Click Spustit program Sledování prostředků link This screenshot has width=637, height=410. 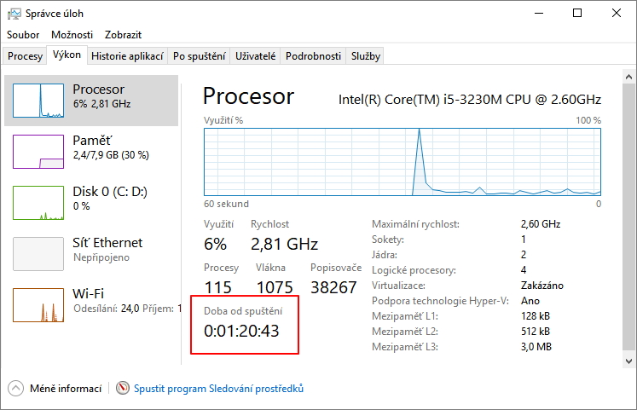[218, 389]
